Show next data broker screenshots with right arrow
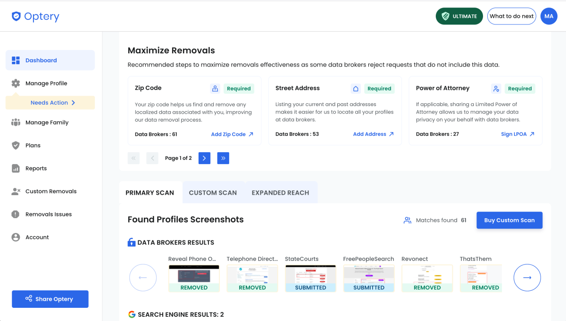This screenshot has height=321, width=566. (x=527, y=278)
